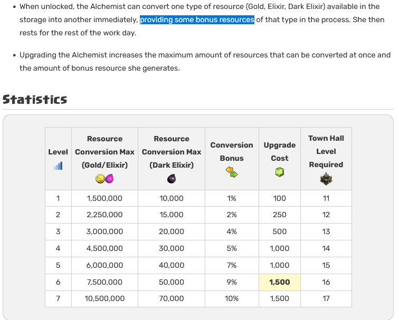399x320 pixels.
Task: Click the 'Level' column header text
Action: tap(58, 152)
